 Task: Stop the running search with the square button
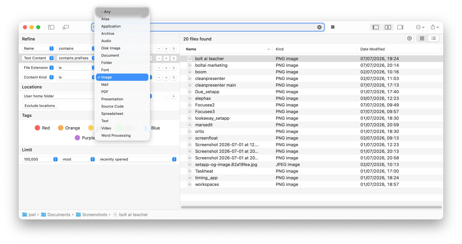pyautogui.click(x=333, y=27)
